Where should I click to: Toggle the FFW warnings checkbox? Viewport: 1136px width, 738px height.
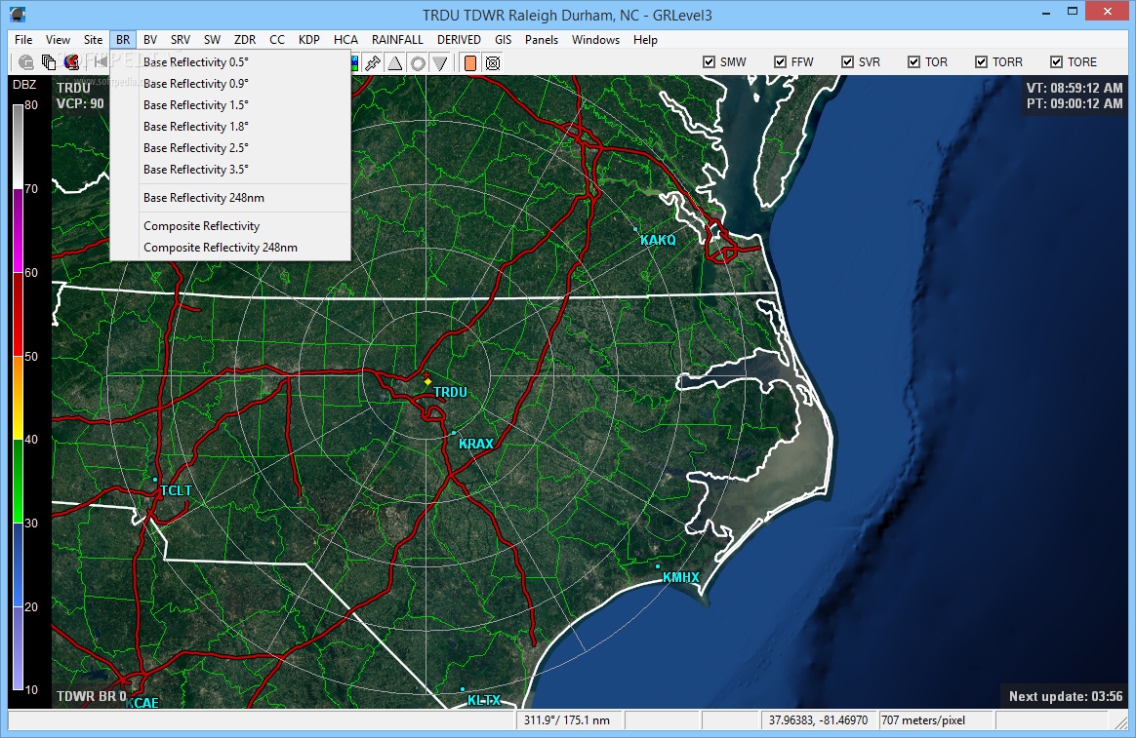(781, 62)
